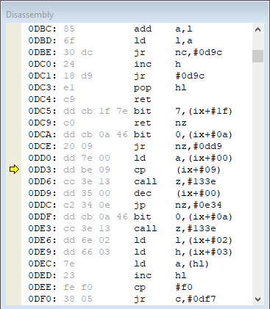Select the line 0DC9 ret nz
The width and height of the screenshot is (270, 309).
click(137, 123)
